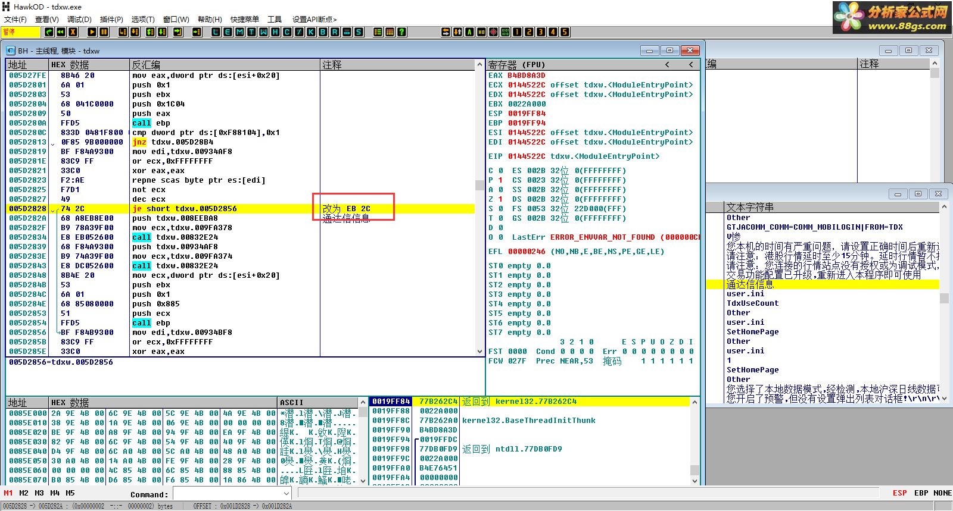Toggle M2 memory tab in status bar
This screenshot has height=511, width=953.
24,493
